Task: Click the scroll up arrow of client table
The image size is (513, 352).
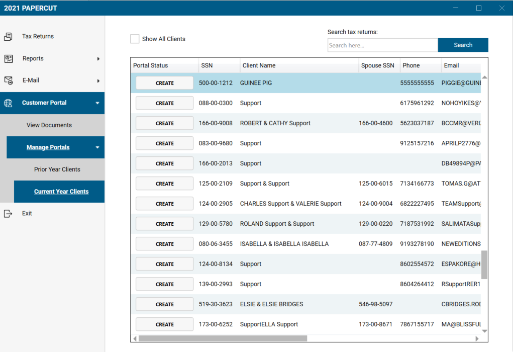Action: [x=484, y=77]
